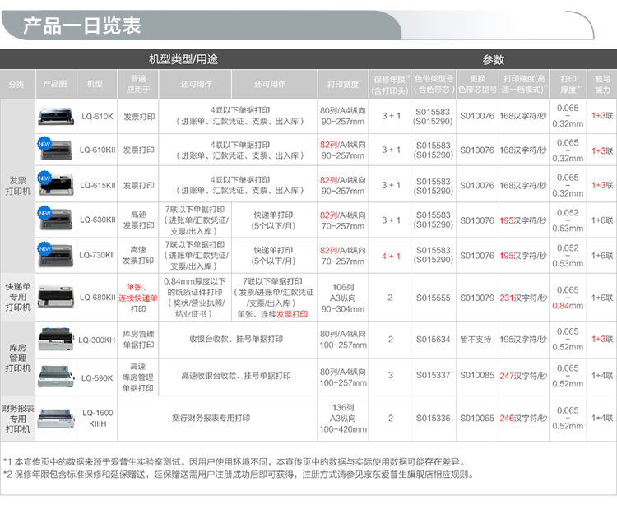Screen dimensions: 617x509
Task: Click the LQ-610KII printer product image
Action: click(x=55, y=150)
